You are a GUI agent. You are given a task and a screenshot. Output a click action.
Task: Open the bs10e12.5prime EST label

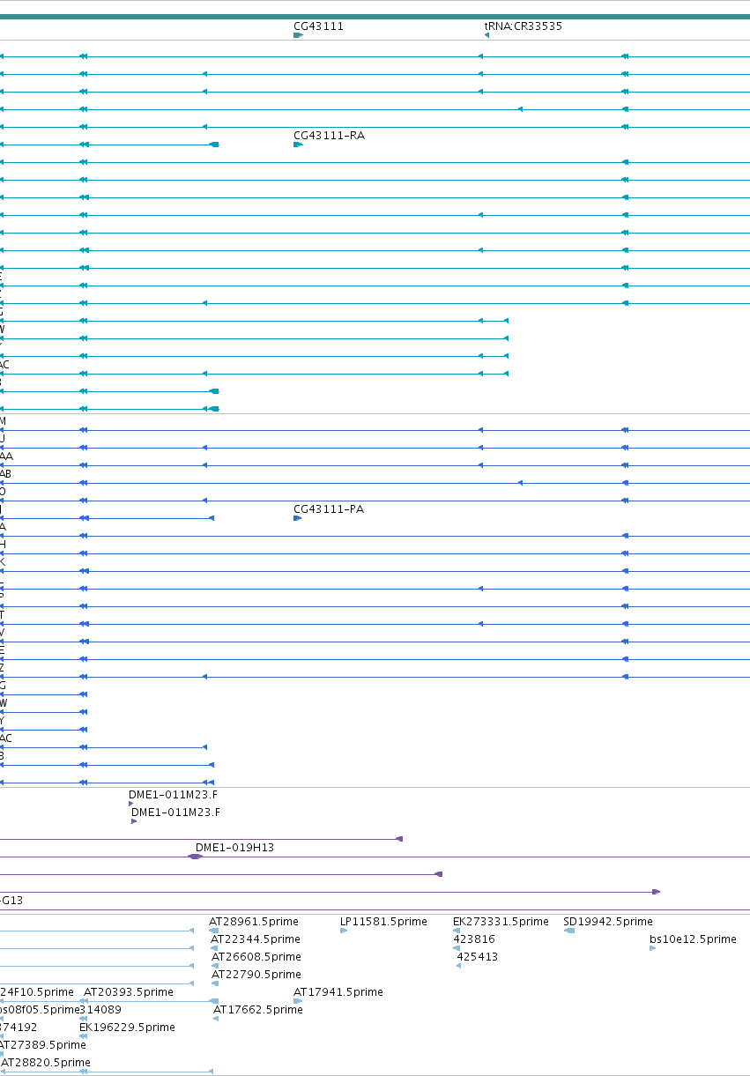pos(693,939)
